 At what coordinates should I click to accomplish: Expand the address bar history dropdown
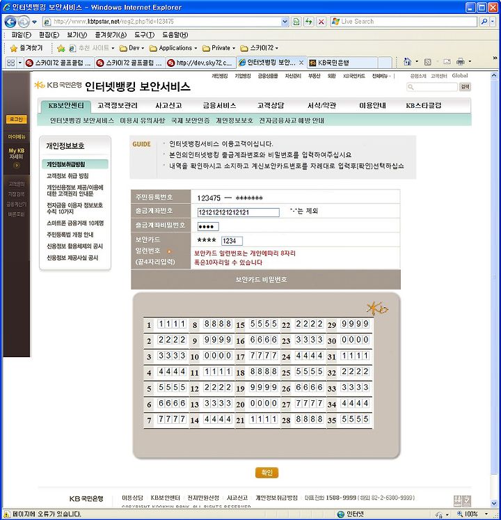285,22
